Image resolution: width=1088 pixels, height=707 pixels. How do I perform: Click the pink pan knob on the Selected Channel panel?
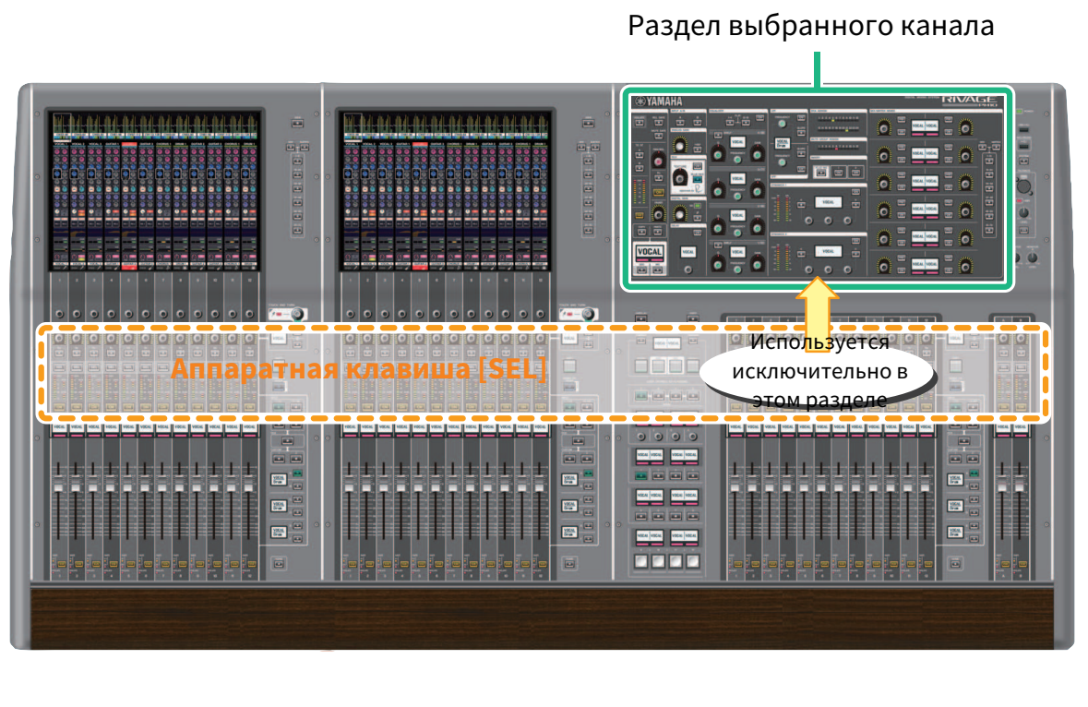point(658,162)
